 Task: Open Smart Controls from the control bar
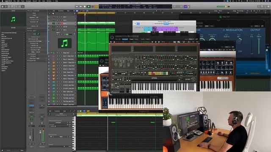click(16, 7)
